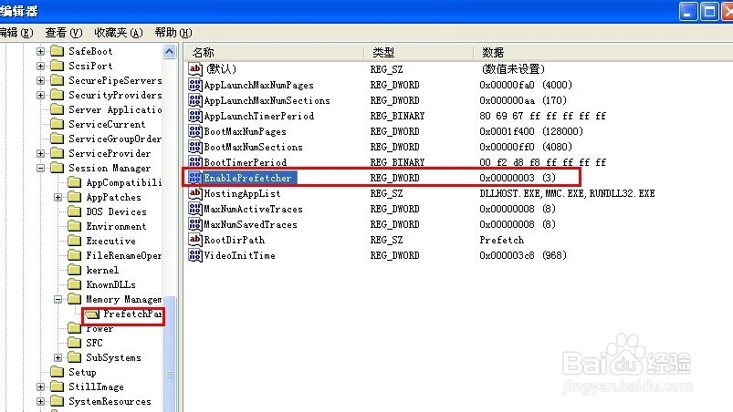Click REG_BINARY type of AppLaunchTimerPeriod
Screen dimensions: 733x412
point(397,116)
